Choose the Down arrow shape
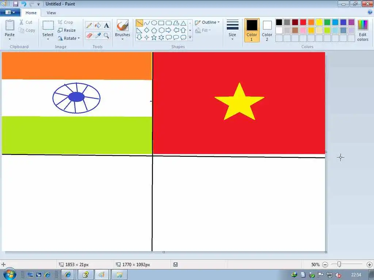Viewport: 374px width, 280px height. click(x=139, y=38)
